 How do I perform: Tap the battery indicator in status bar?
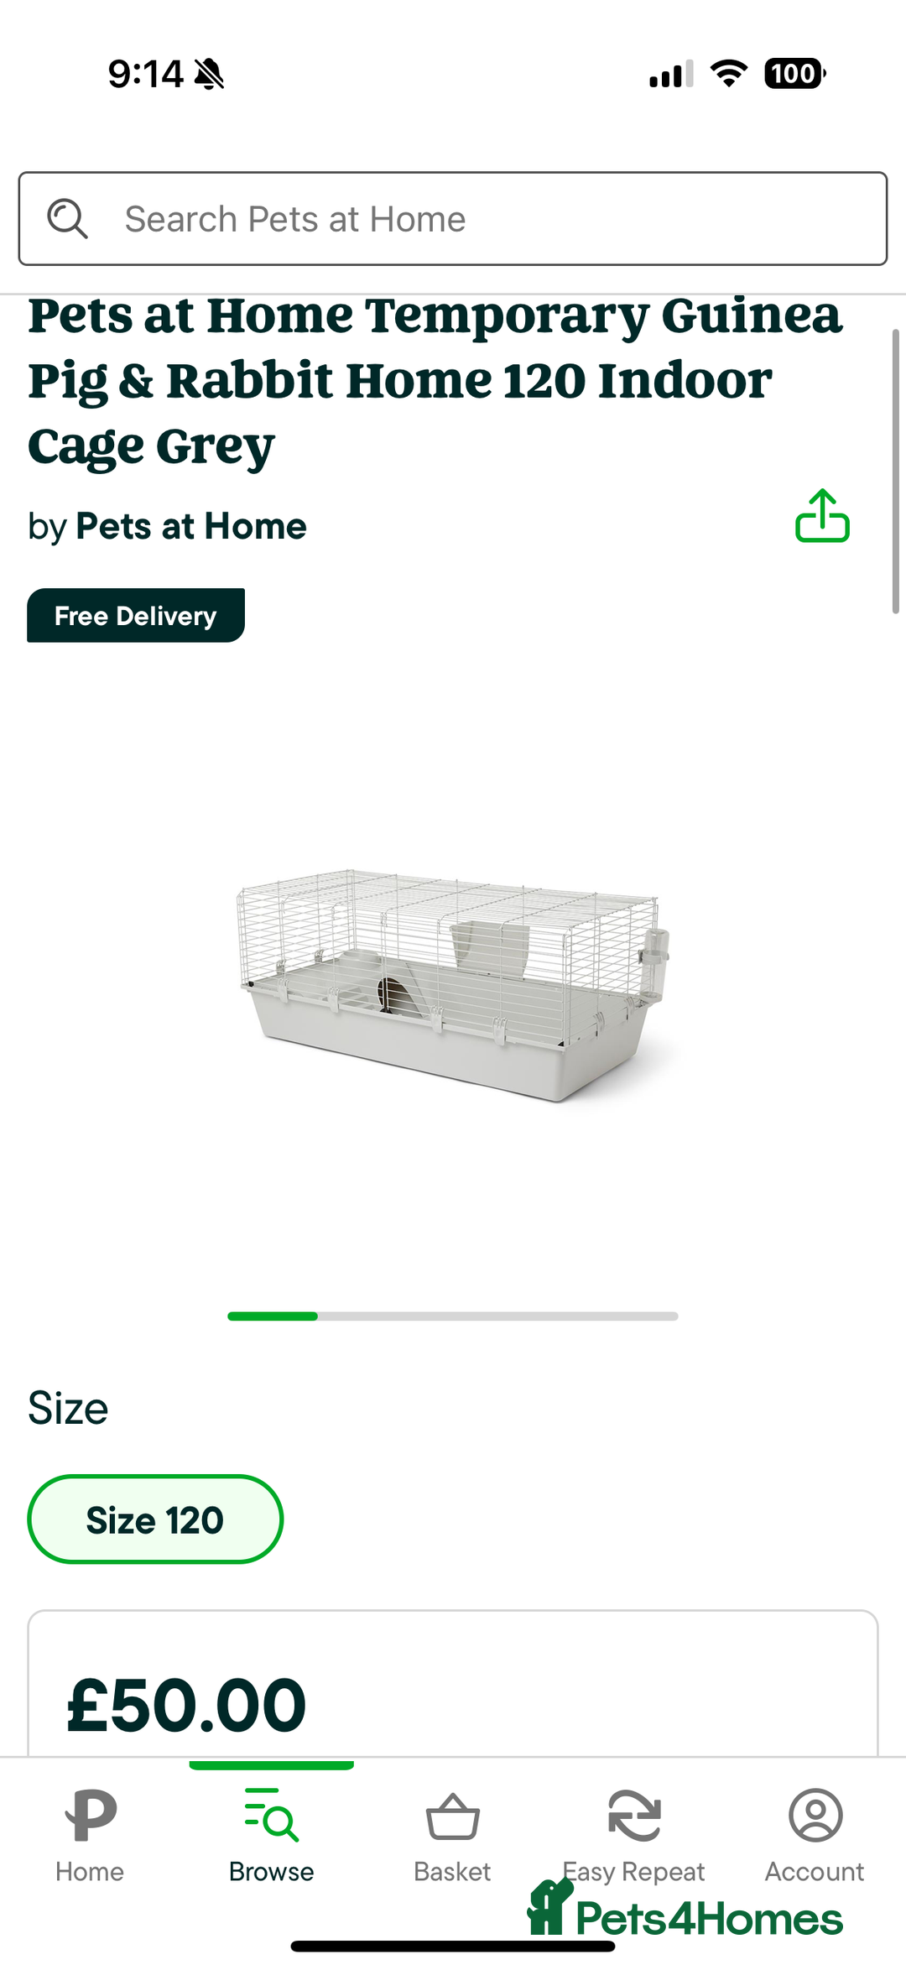click(x=794, y=74)
